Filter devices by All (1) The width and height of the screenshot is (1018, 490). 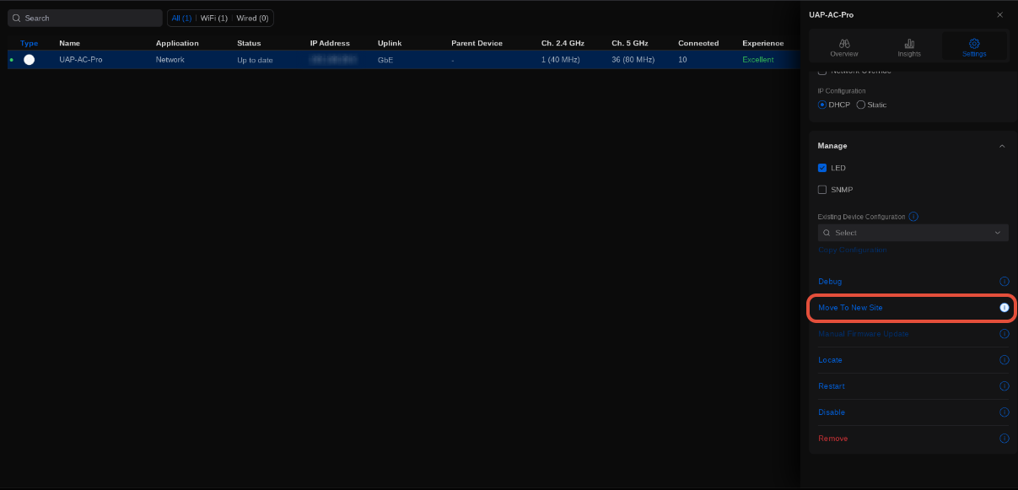[181, 18]
